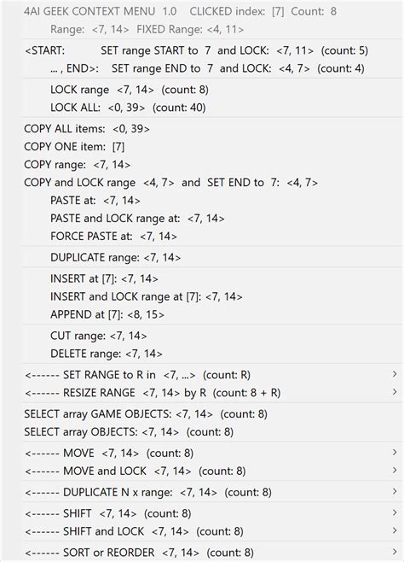Click LOCK range <7, 14>

tap(211, 90)
